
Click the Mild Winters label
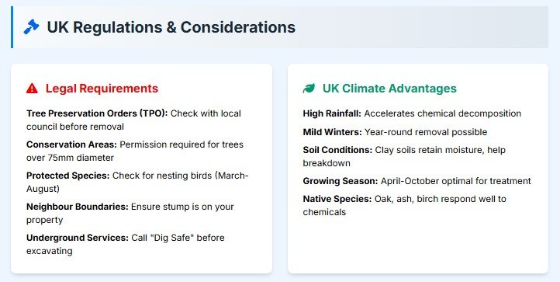point(333,132)
